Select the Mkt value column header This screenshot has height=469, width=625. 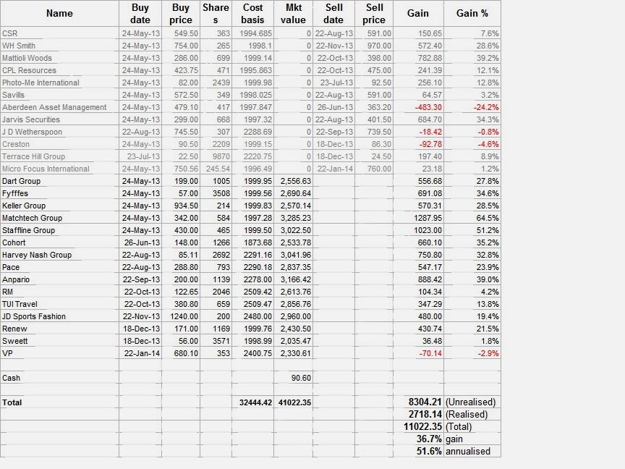point(294,14)
